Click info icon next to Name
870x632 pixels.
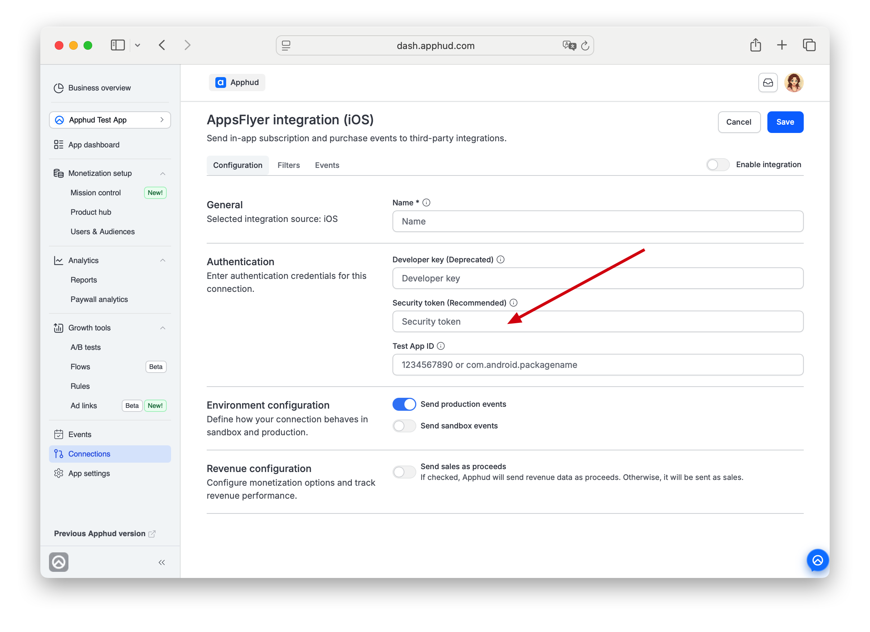(426, 202)
